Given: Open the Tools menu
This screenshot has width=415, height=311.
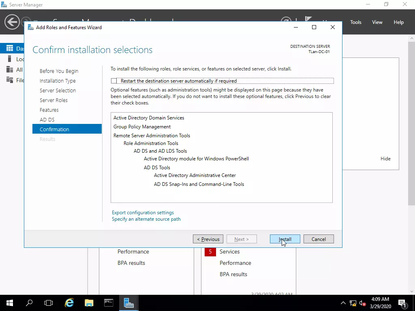Looking at the screenshot, I should coord(356,22).
